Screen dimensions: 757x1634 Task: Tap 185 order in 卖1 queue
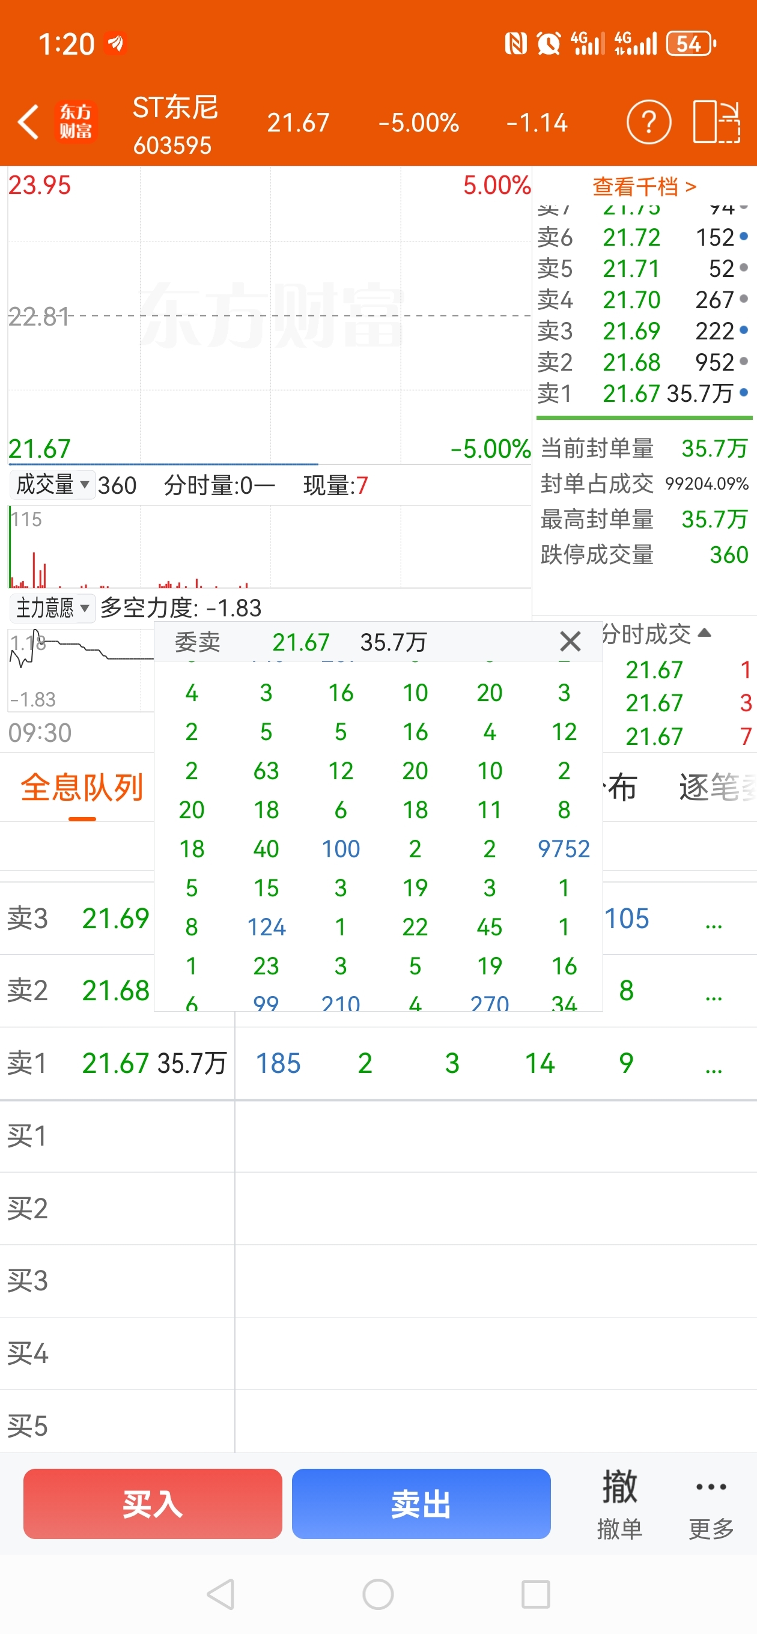278,1063
